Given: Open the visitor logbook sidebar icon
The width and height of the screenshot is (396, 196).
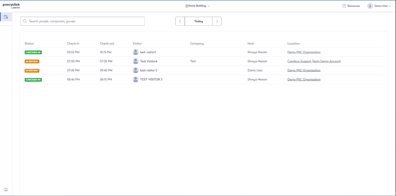Looking at the screenshot, I should pyautogui.click(x=6, y=17).
